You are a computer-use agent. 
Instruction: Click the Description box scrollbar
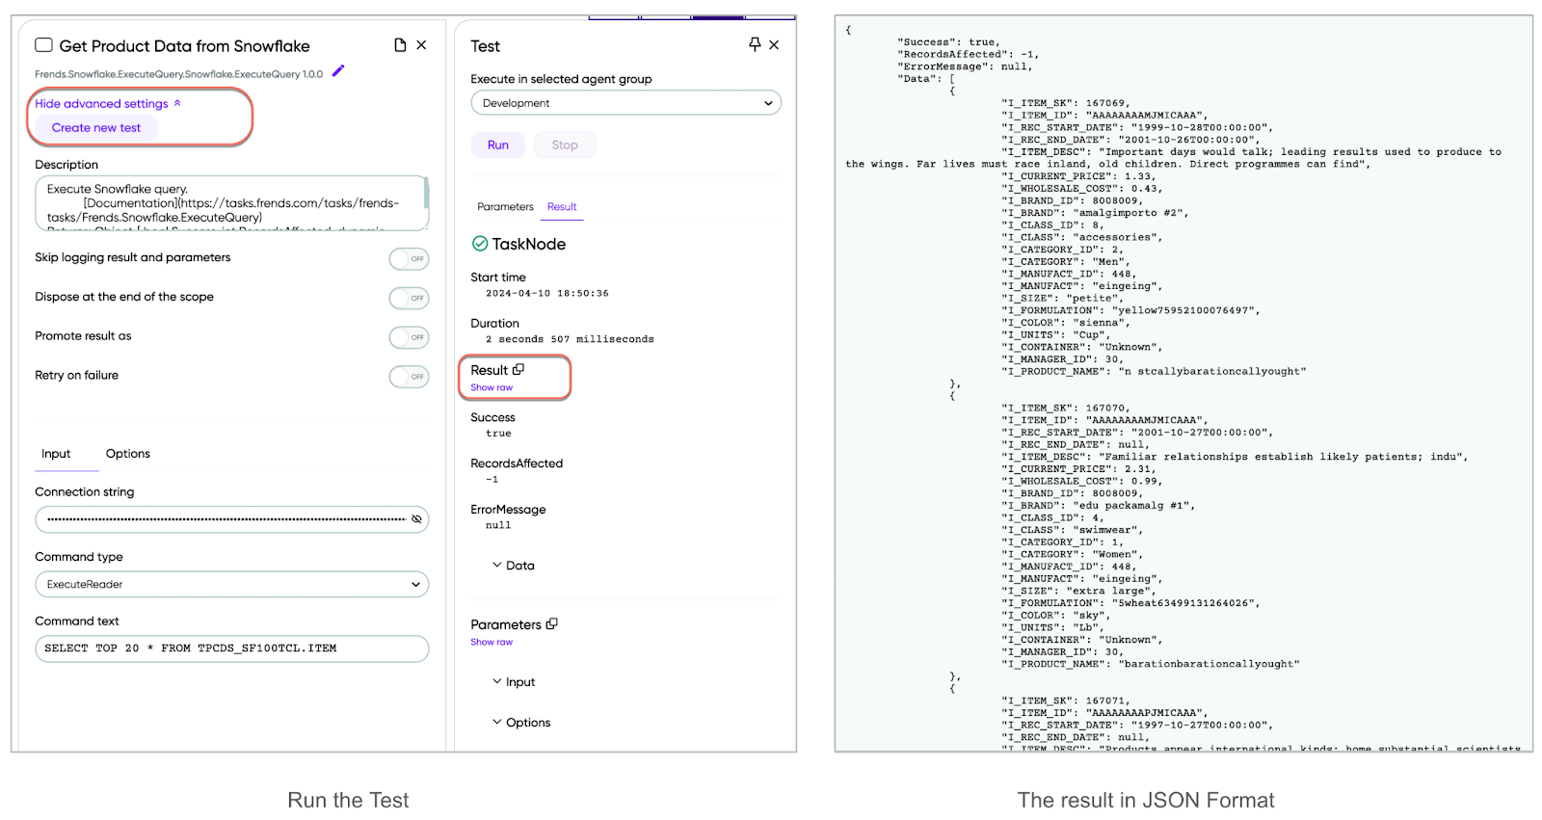pyautogui.click(x=426, y=191)
